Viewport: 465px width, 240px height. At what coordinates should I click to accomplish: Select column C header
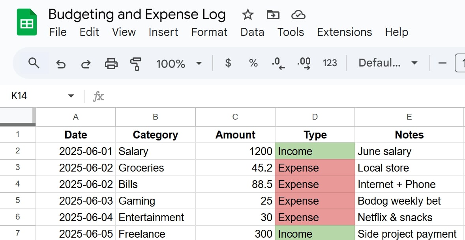coord(235,117)
